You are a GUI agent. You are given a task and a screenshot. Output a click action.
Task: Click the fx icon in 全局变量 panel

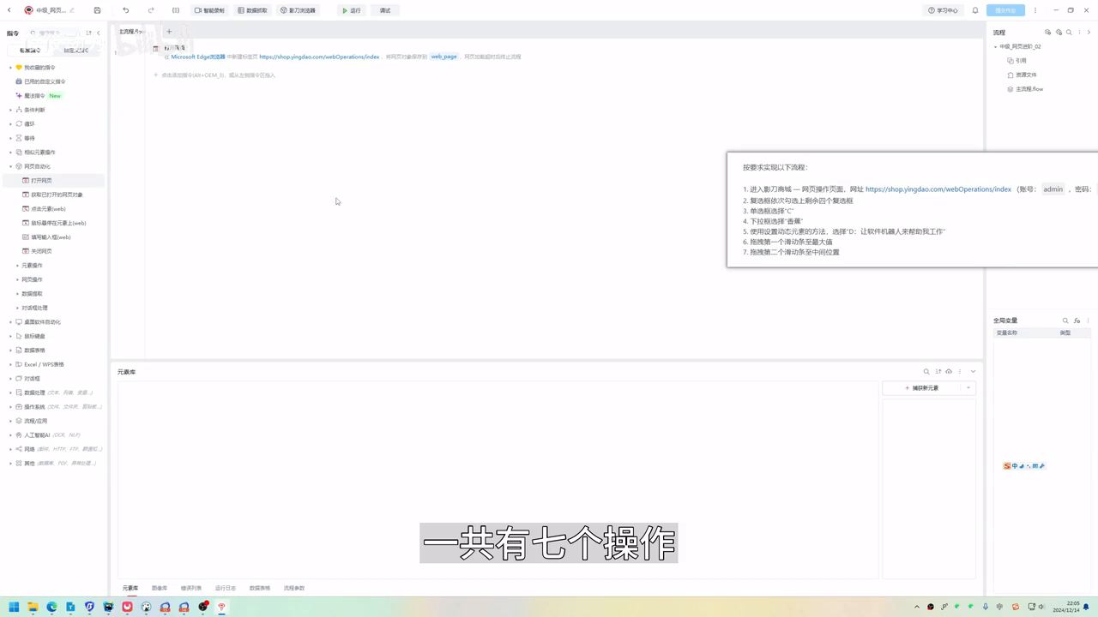tap(1077, 320)
